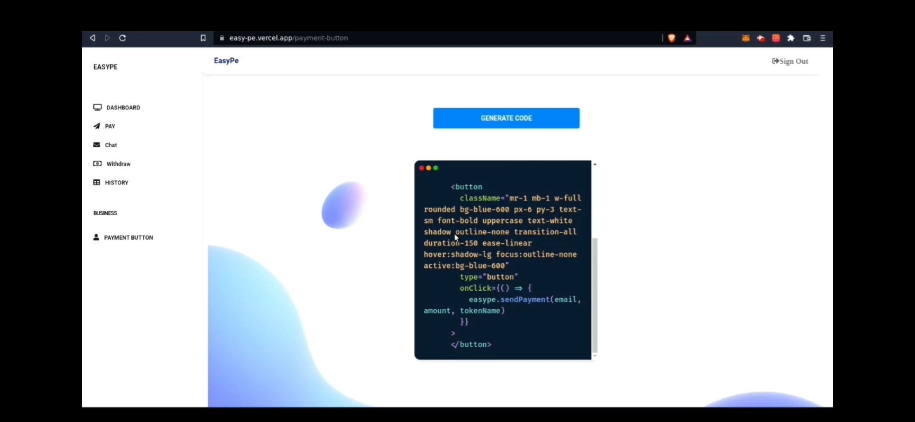Open the Brave Rewards triangle icon
915x422 pixels.
click(687, 38)
